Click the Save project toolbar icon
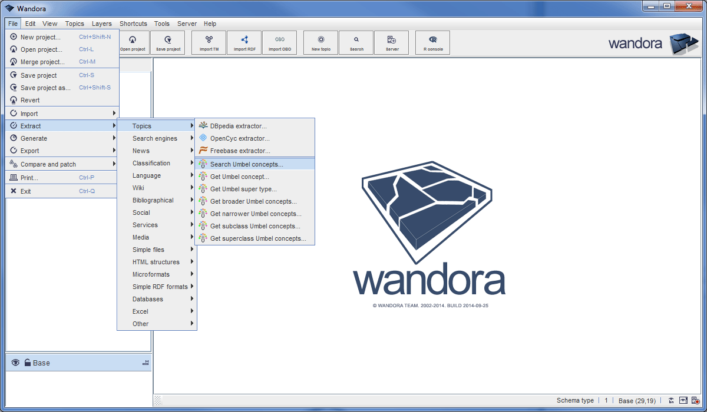 [x=168, y=43]
